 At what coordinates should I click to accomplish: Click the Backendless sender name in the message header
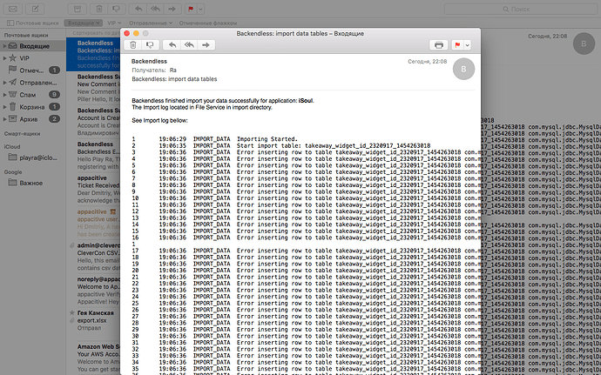(149, 61)
